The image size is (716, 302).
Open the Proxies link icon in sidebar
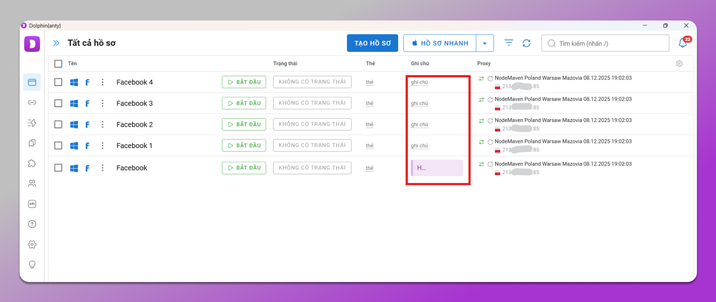32,102
